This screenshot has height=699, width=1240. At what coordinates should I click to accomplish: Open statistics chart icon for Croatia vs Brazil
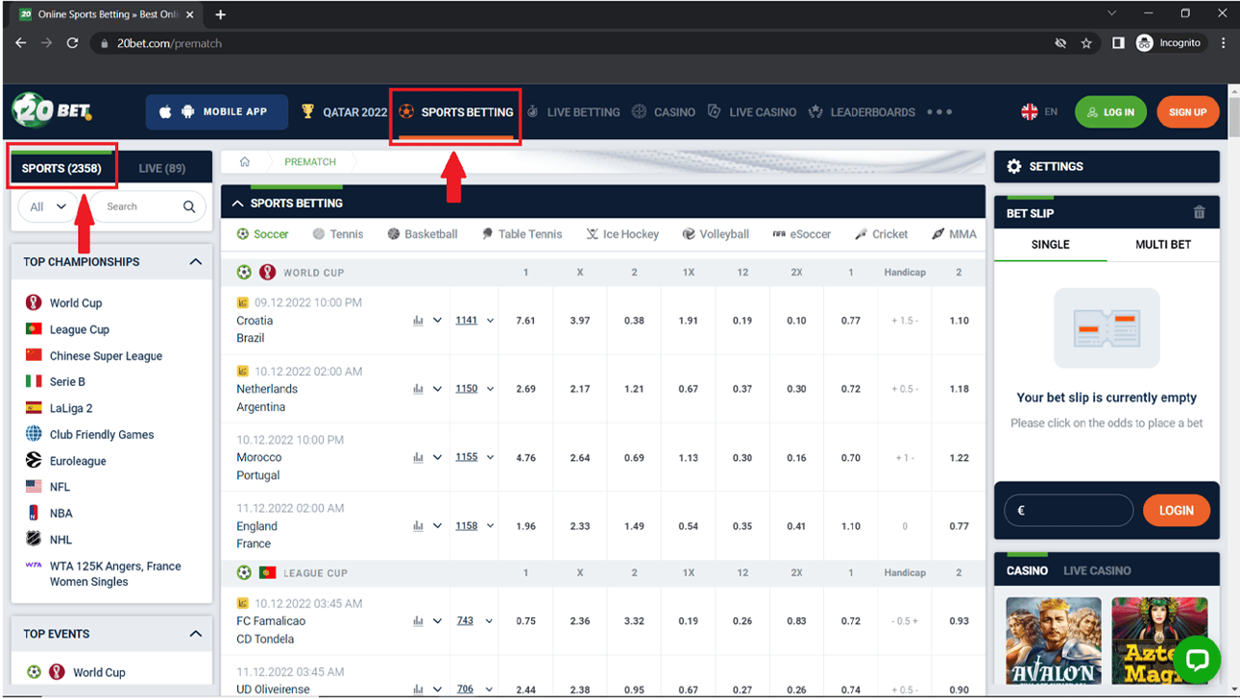(x=418, y=321)
